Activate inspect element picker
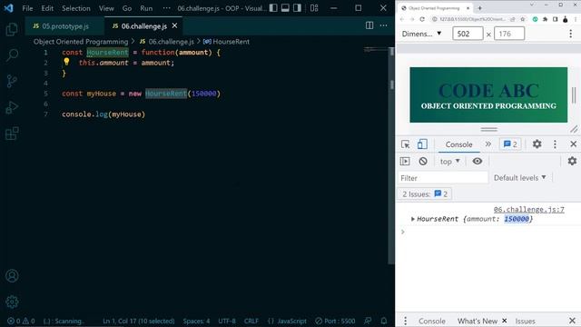This screenshot has width=581, height=327. (x=406, y=144)
